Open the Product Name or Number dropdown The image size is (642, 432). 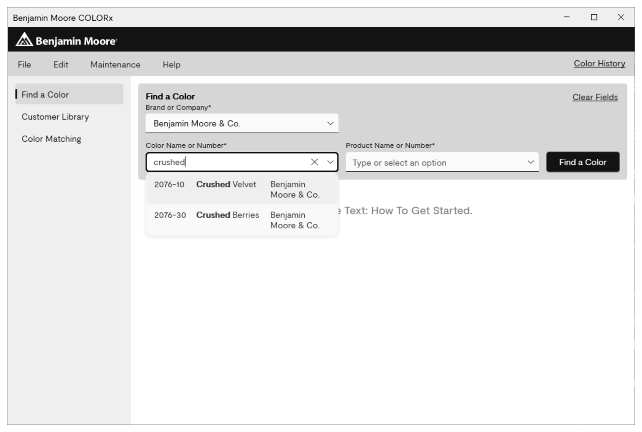tap(530, 162)
